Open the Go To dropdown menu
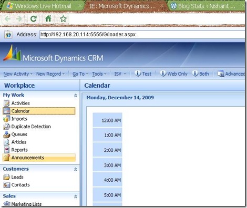 pyautogui.click(x=80, y=74)
